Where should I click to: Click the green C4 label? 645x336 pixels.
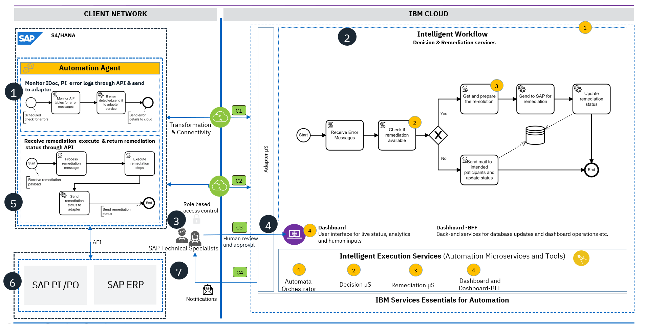[240, 272]
